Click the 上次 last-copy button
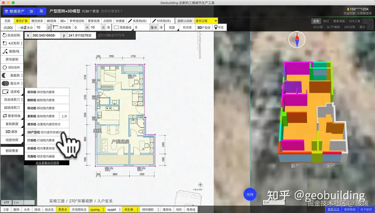Image resolution: width=375 pixels, height=213 pixels. point(64,116)
